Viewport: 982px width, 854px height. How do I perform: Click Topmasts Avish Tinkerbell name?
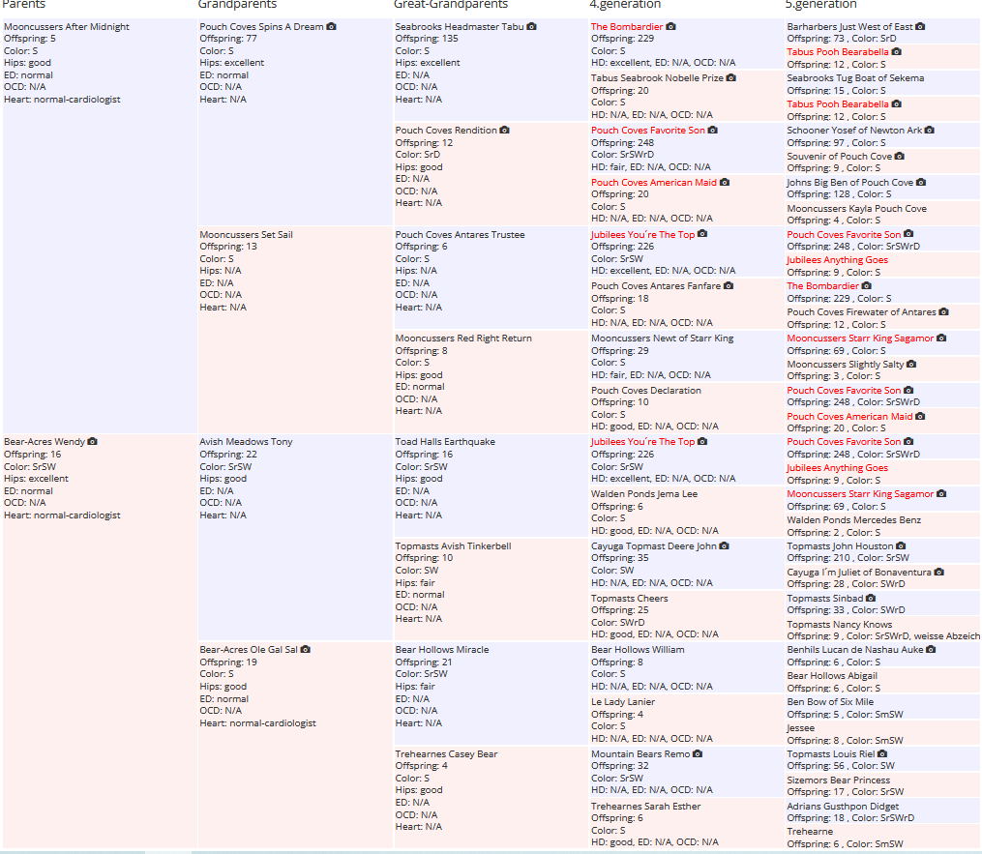coord(453,546)
